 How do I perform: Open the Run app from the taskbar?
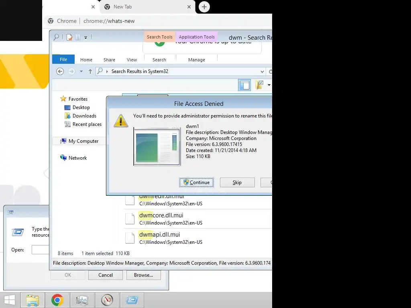click(132, 300)
